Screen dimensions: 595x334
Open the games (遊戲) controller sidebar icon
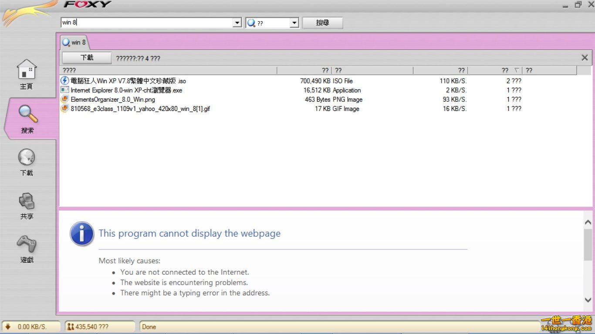(x=27, y=244)
